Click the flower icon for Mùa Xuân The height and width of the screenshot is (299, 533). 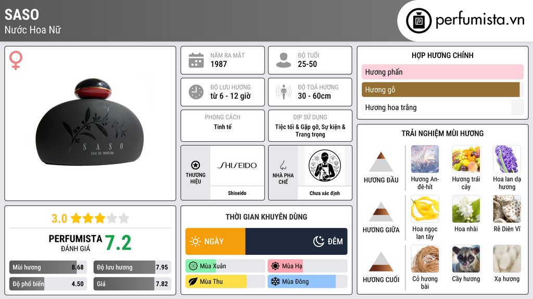point(193,266)
